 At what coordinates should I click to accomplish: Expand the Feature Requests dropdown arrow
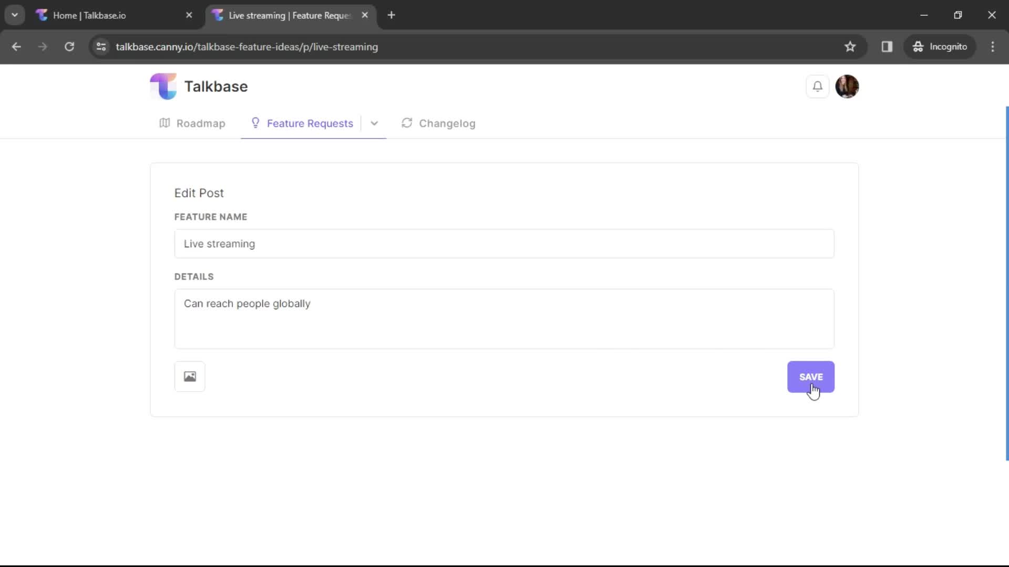(374, 123)
